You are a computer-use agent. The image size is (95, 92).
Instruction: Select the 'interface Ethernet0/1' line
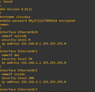click(x=19, y=51)
